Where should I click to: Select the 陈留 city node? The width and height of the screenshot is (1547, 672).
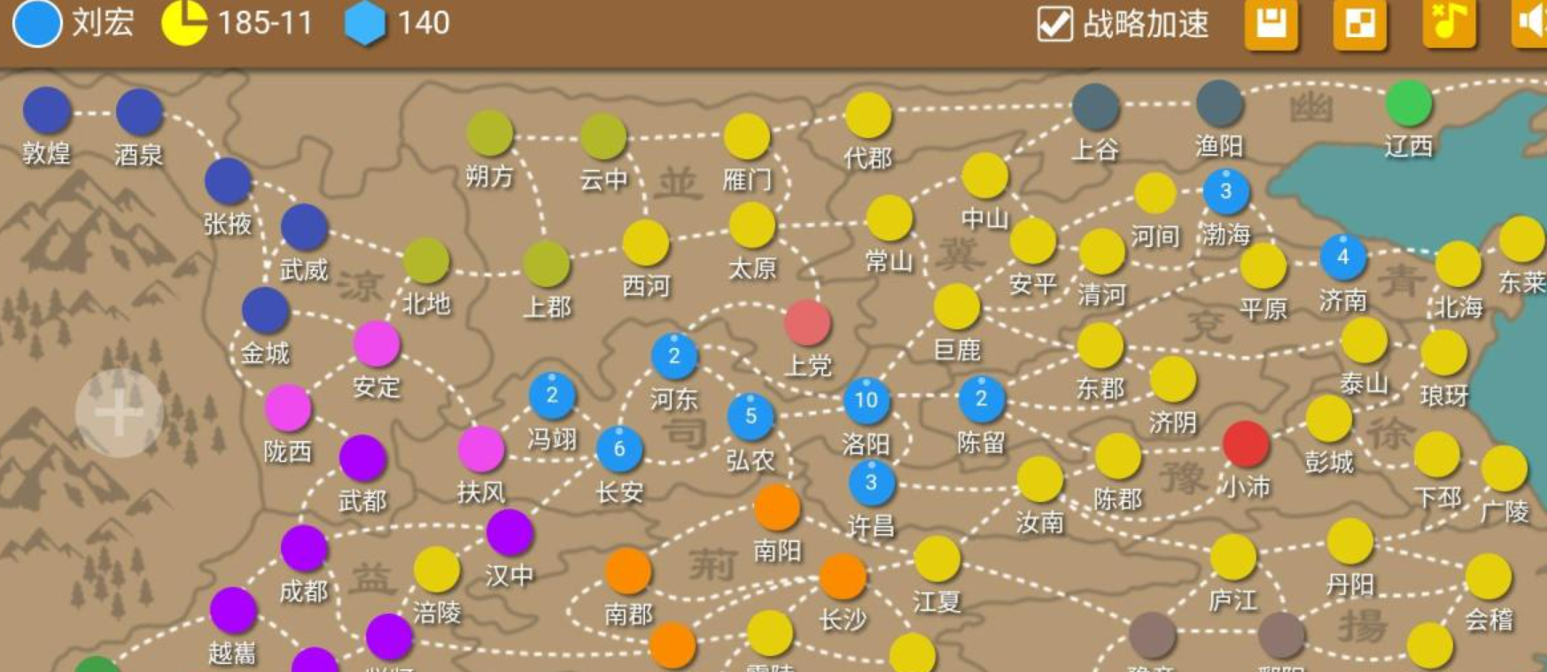pos(982,399)
